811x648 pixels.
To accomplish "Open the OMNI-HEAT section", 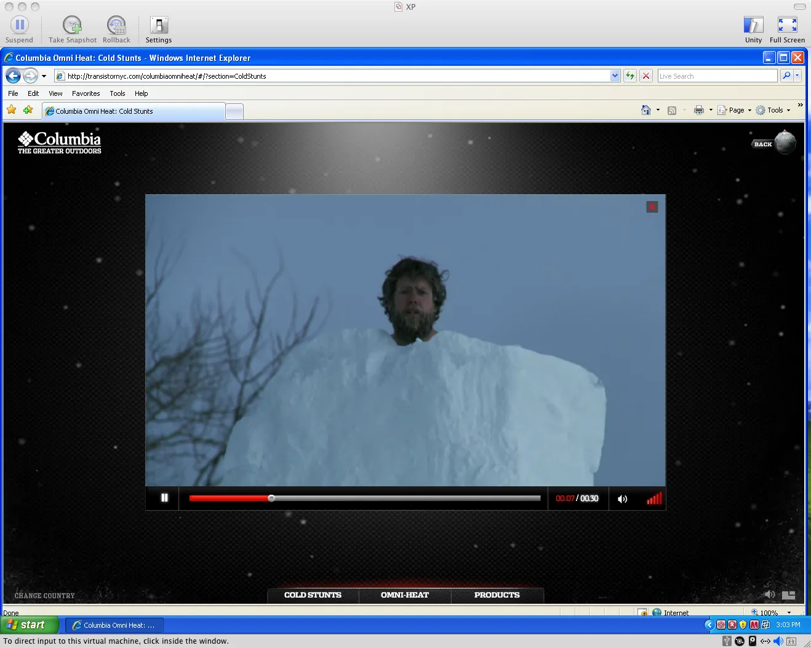I will coord(405,595).
